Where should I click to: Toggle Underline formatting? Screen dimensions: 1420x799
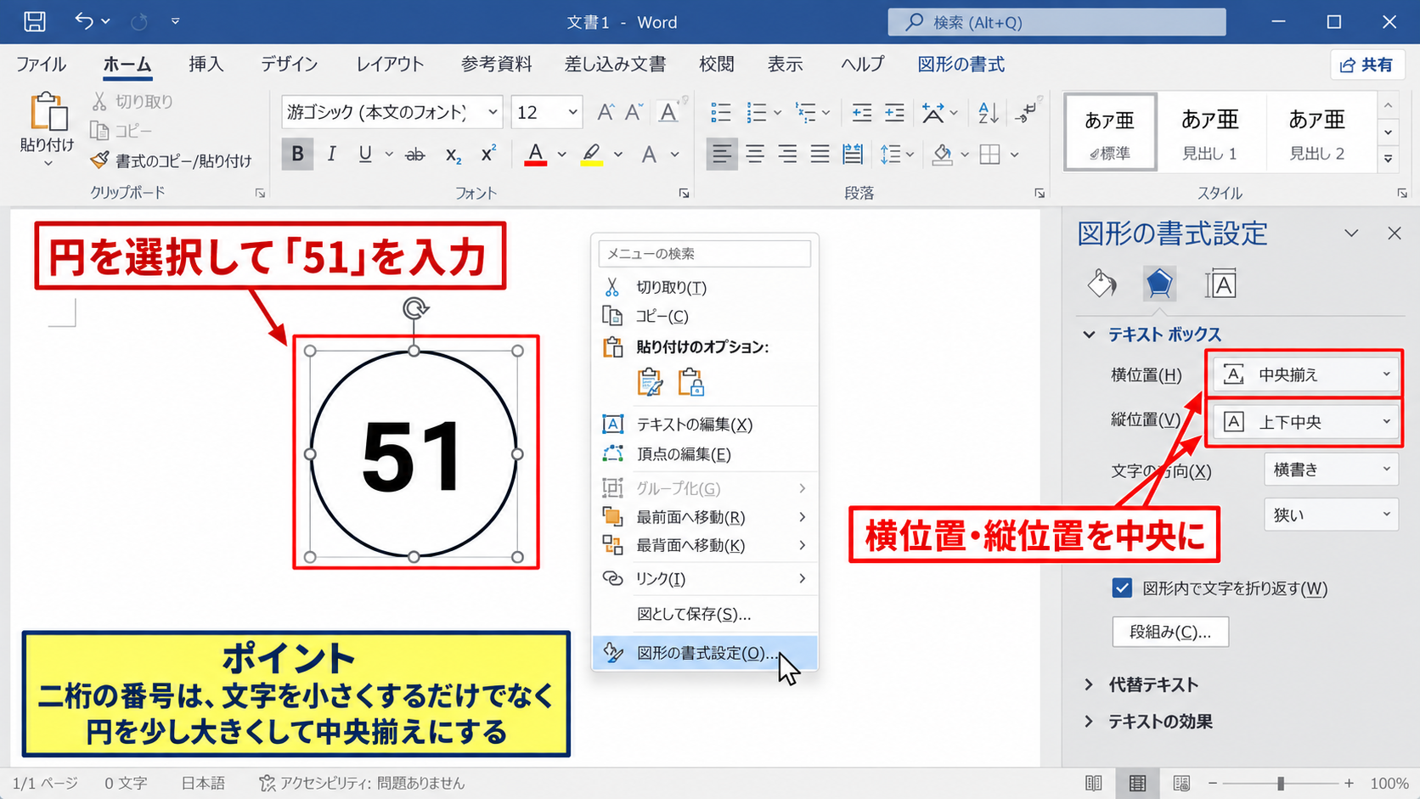click(365, 154)
